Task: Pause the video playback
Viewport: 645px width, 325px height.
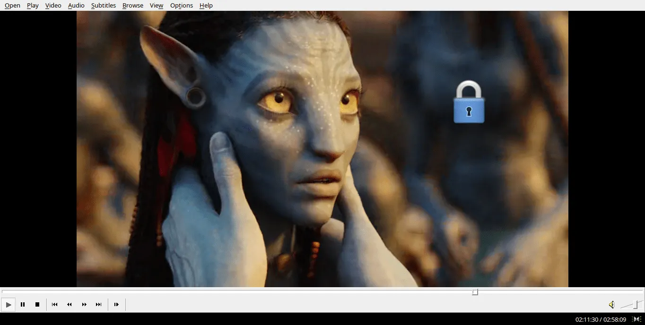Action: (x=23, y=305)
